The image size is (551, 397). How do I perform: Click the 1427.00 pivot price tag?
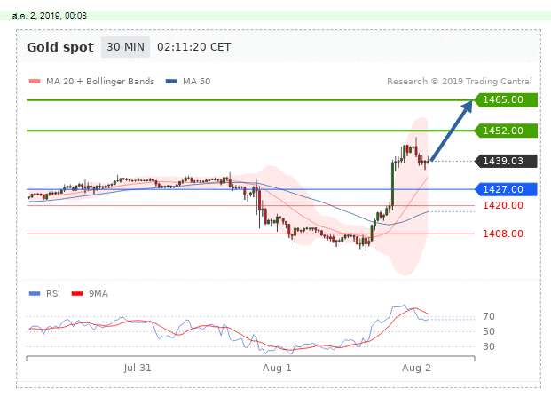(506, 189)
